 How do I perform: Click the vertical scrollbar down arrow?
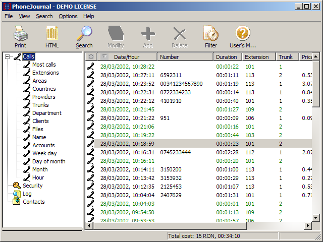[x=315, y=218]
